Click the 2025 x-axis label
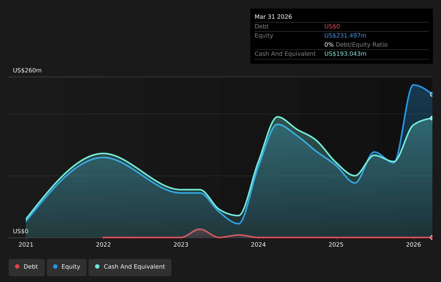Image resolution: width=441 pixels, height=282 pixels. pyautogui.click(x=336, y=244)
